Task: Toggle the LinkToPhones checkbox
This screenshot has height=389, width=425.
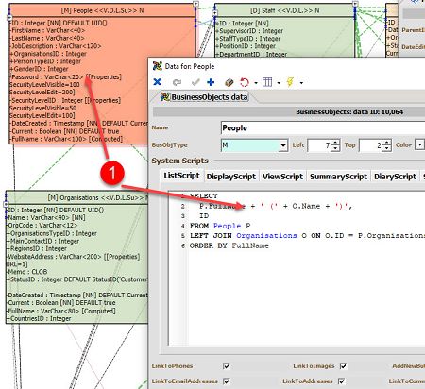Action: (227, 366)
